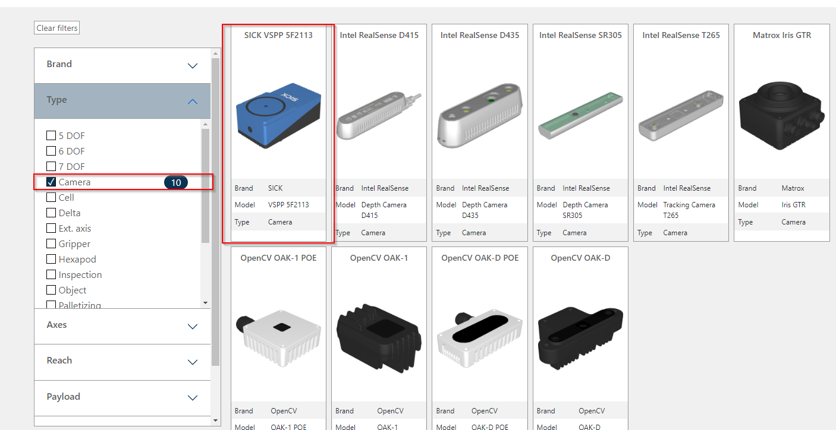Expand the Axes filter panel
Image resolution: width=836 pixels, height=430 pixels.
pyautogui.click(x=122, y=326)
